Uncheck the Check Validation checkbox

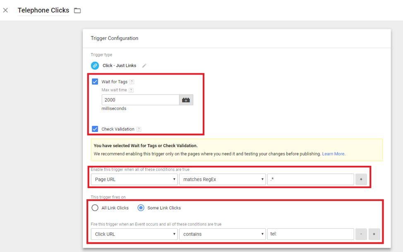click(x=95, y=129)
